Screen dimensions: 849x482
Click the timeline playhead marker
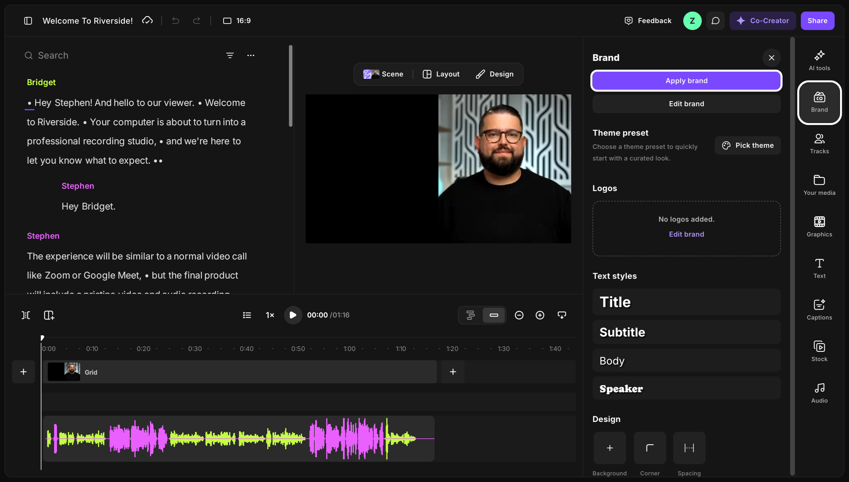42,338
